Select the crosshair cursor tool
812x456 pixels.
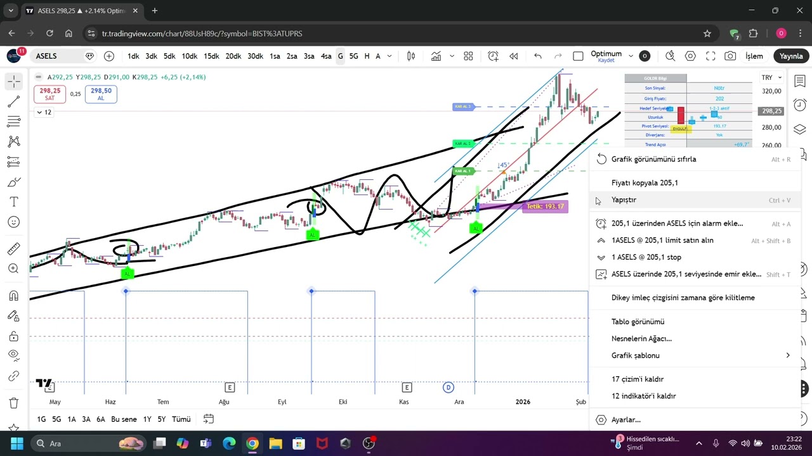14,82
